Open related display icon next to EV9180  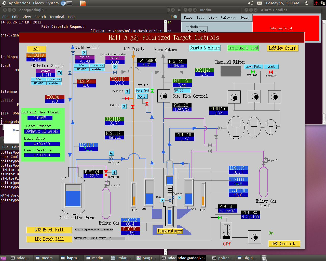click(x=59, y=73)
